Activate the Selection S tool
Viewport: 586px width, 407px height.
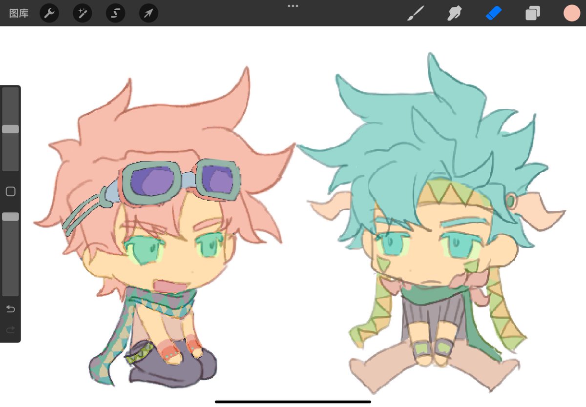116,13
